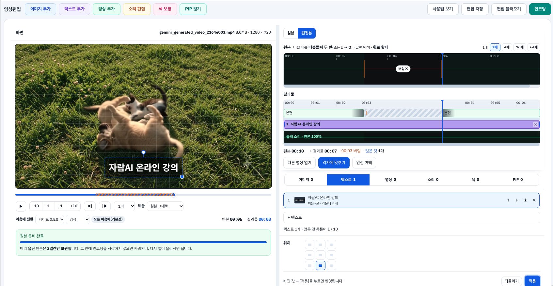Image resolution: width=553 pixels, height=286 pixels.
Task: Open the 소리 0 tab
Action: pos(433,180)
